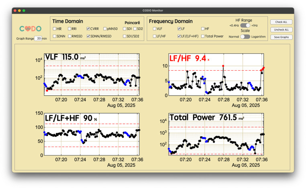Click the Graph Range minutes field

pos(38,39)
